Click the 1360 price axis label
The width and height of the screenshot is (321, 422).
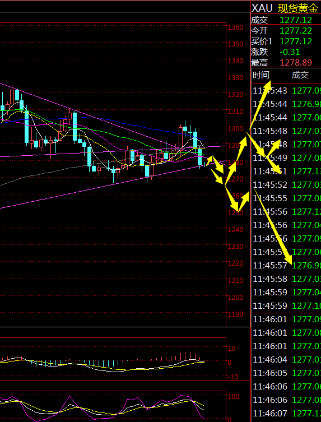point(235,27)
